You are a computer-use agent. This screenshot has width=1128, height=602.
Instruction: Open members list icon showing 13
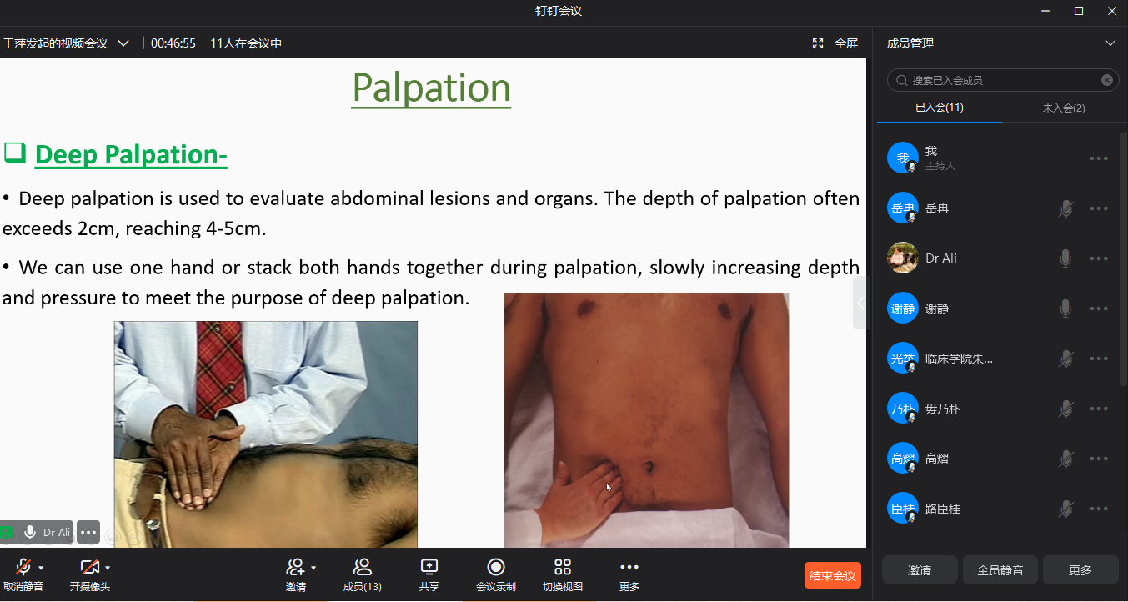pyautogui.click(x=363, y=568)
